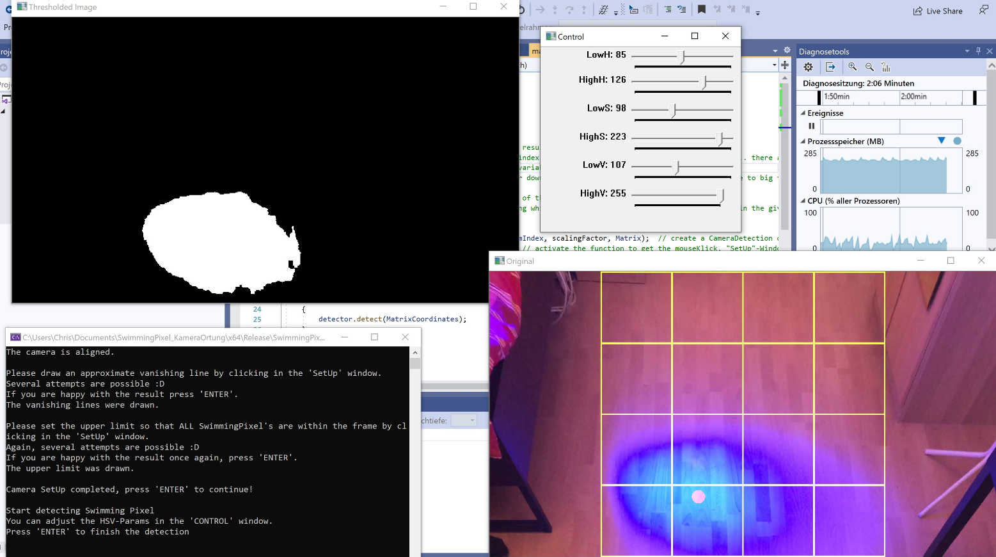Click zoom in icon in Diagnosetools
996x557 pixels.
[x=853, y=67]
